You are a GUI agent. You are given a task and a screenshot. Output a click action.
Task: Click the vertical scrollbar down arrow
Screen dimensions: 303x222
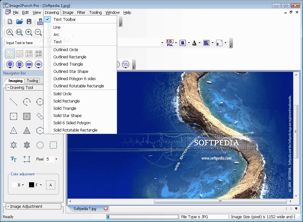click(x=296, y=196)
